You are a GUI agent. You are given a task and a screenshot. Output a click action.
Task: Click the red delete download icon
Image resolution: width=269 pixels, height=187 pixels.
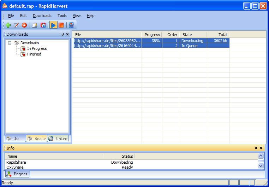24,25
